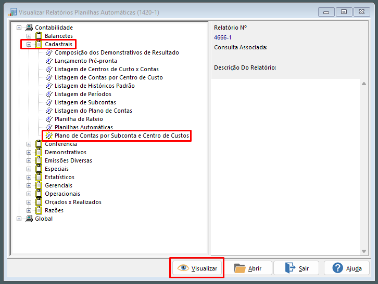Open the report with Abrir button
The width and height of the screenshot is (378, 284).
[248, 268]
